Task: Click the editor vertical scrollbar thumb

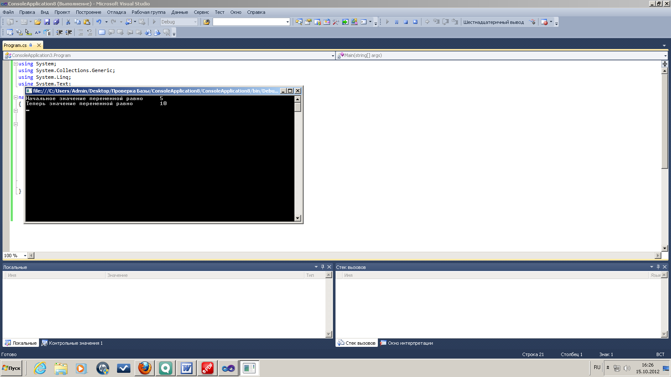Action: click(x=665, y=121)
